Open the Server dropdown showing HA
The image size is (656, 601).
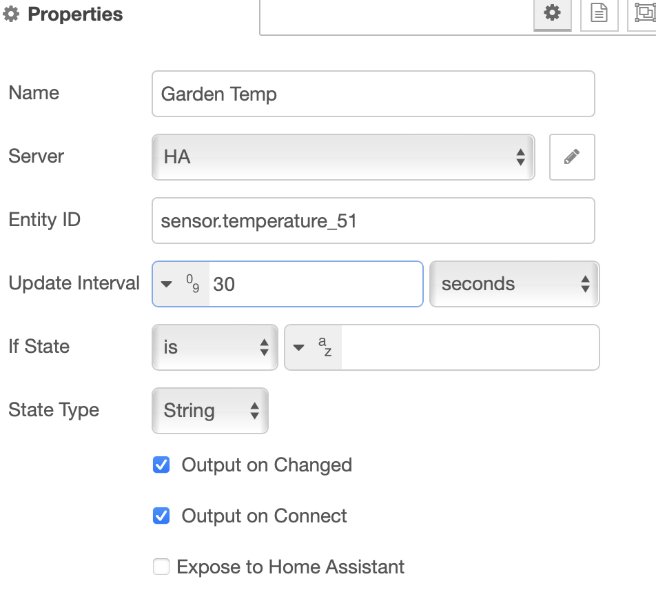pyautogui.click(x=342, y=157)
